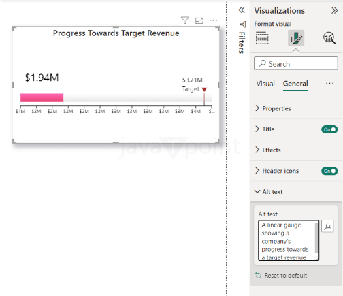Switch to the General tab

(295, 84)
